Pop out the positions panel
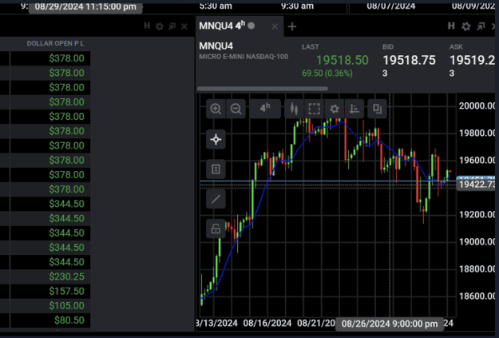The height and width of the screenshot is (338, 499). [x=172, y=26]
